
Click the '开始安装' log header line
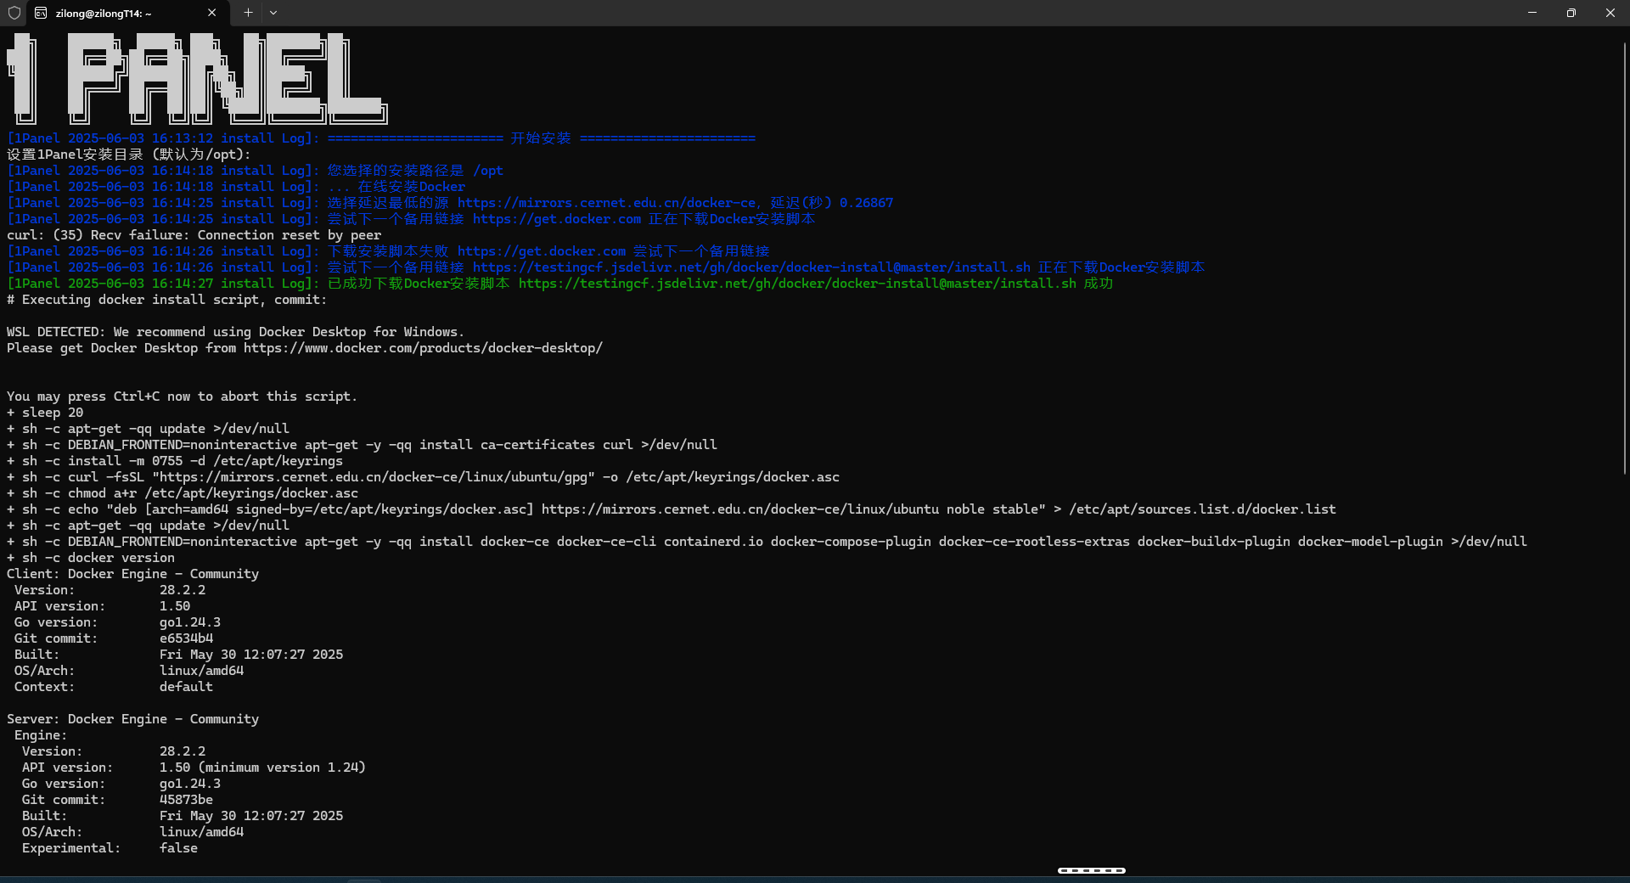381,138
